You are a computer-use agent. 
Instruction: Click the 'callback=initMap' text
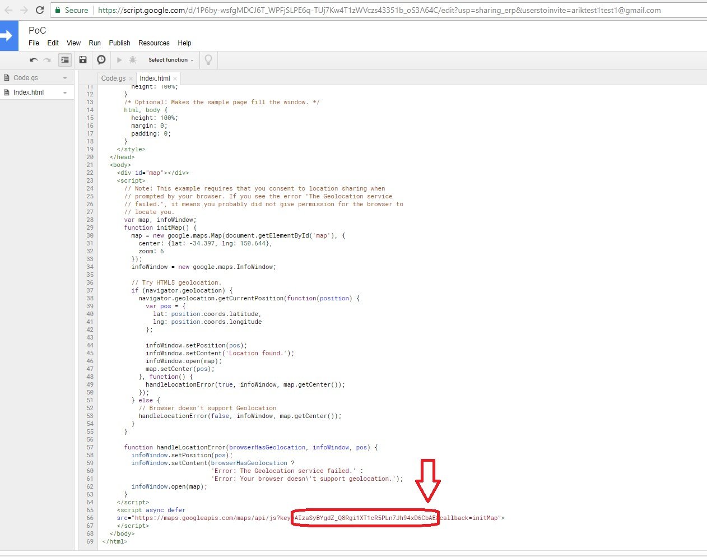click(x=469, y=518)
